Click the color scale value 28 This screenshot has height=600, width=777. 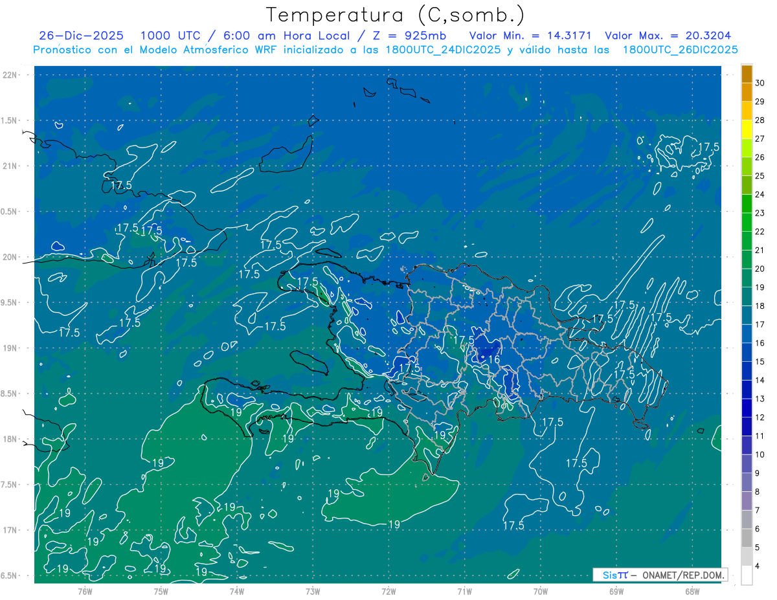pos(760,120)
